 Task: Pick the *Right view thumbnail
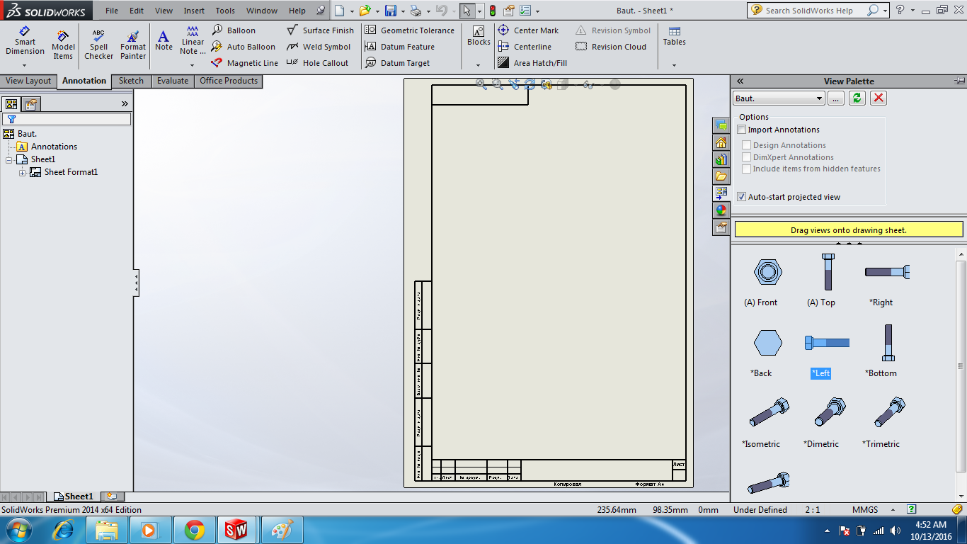[x=887, y=271]
